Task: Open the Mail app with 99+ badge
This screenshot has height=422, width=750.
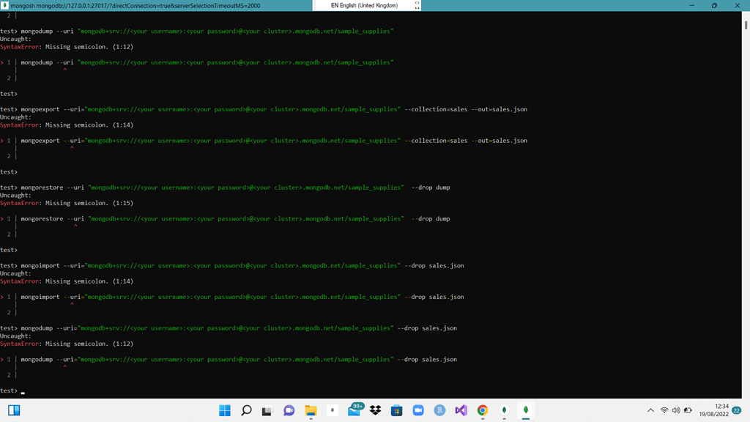Action: tap(354, 410)
